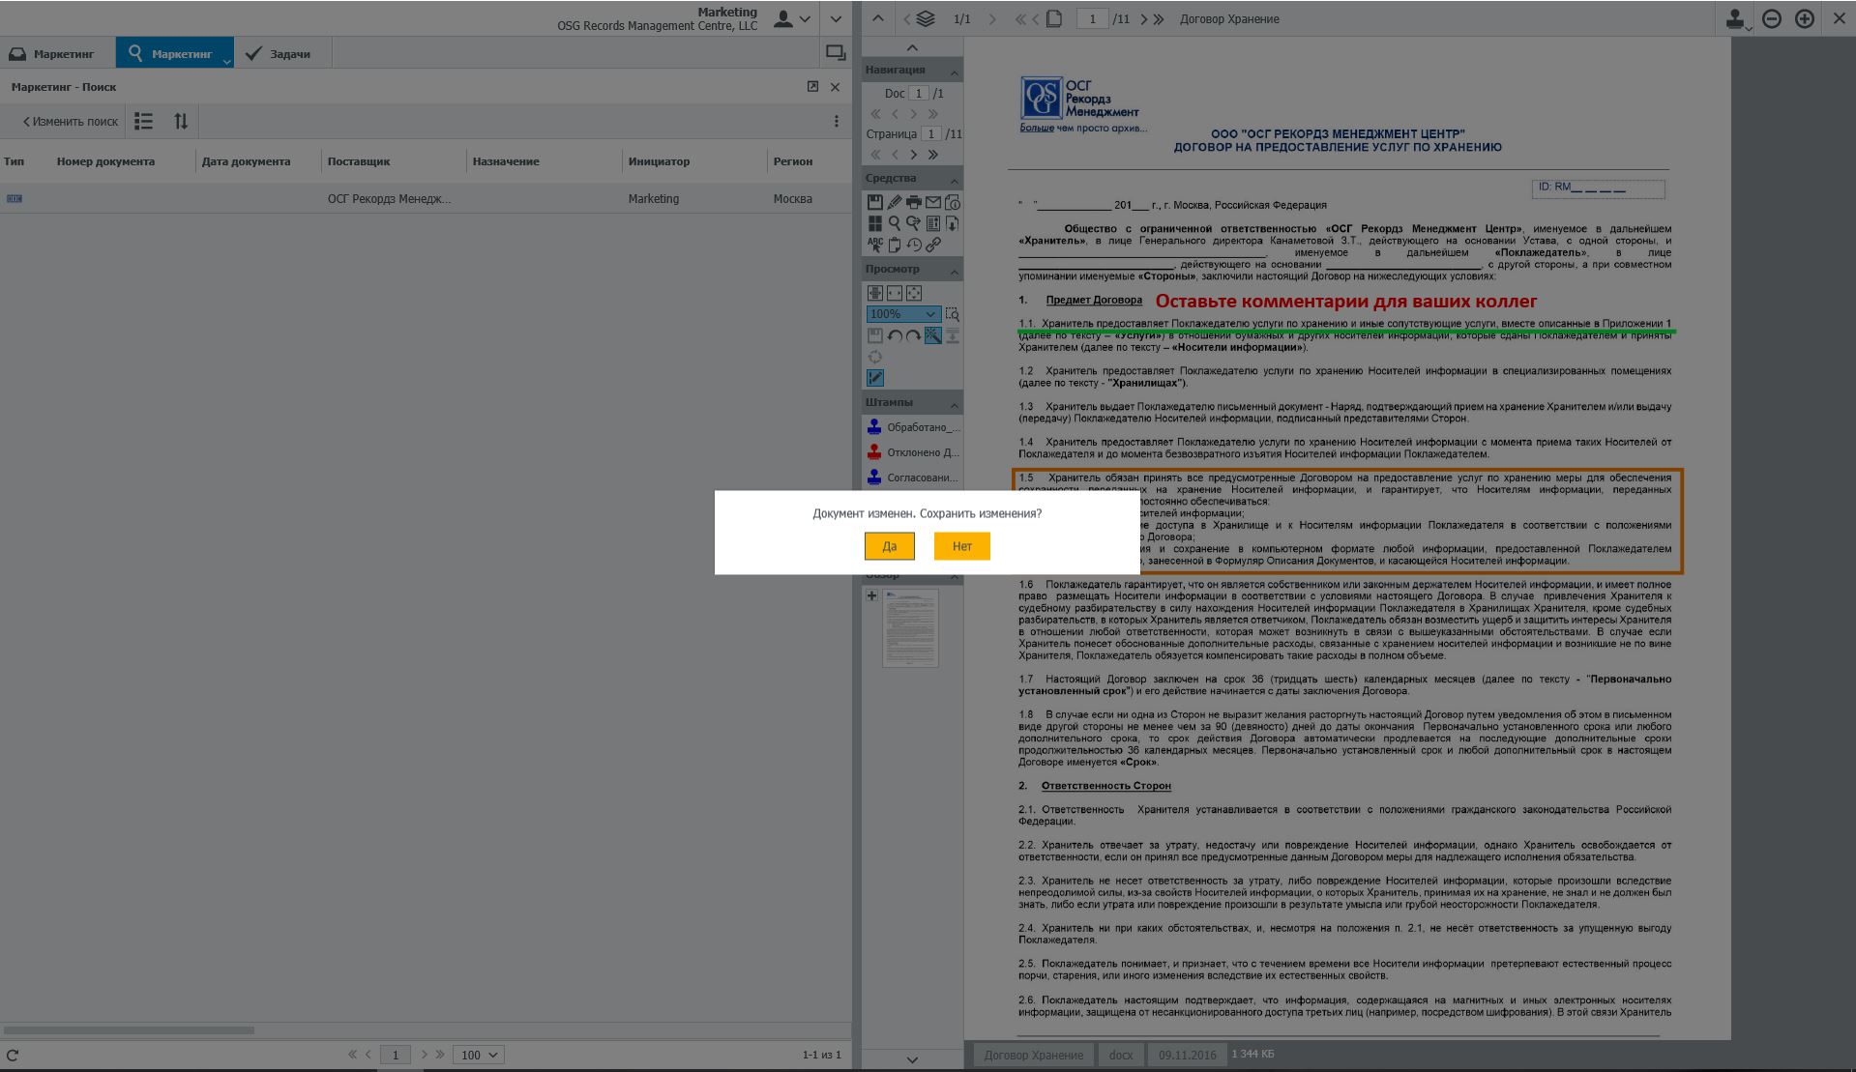Fit page to height icon in Просмотр
1856x1072 pixels.
pyautogui.click(x=874, y=293)
